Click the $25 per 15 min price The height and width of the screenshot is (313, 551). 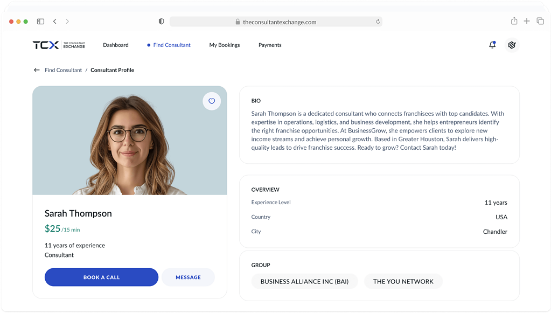coord(62,229)
